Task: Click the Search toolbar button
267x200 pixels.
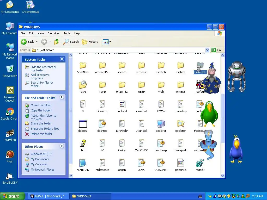Action: 71,42
